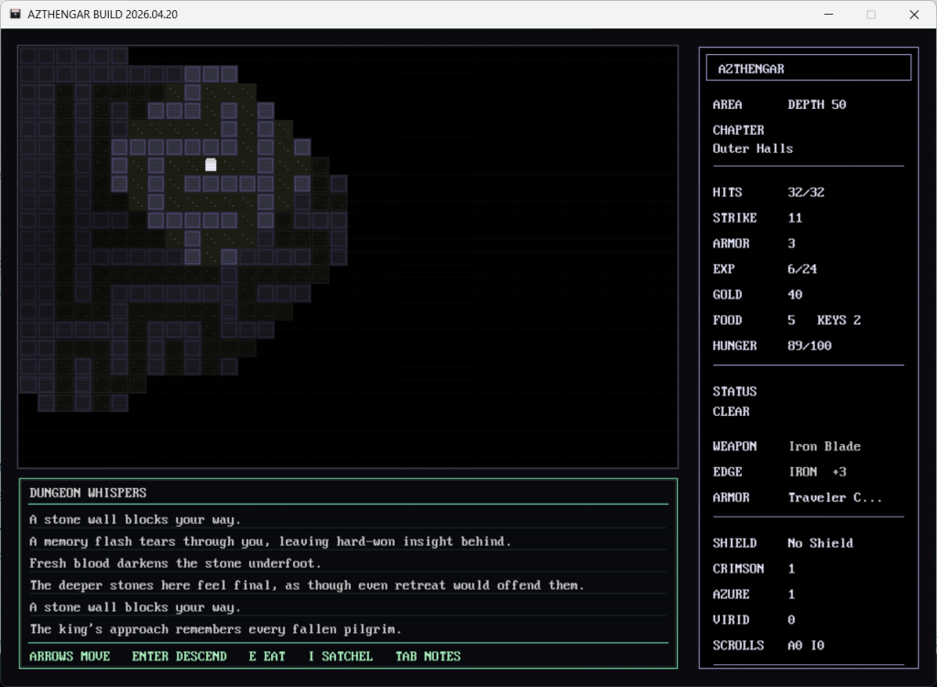Click the DUNGEON WHISPERS log header
Viewport: 937px width, 687px height.
coord(88,493)
